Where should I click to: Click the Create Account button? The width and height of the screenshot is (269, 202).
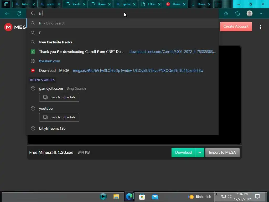[x=236, y=27]
